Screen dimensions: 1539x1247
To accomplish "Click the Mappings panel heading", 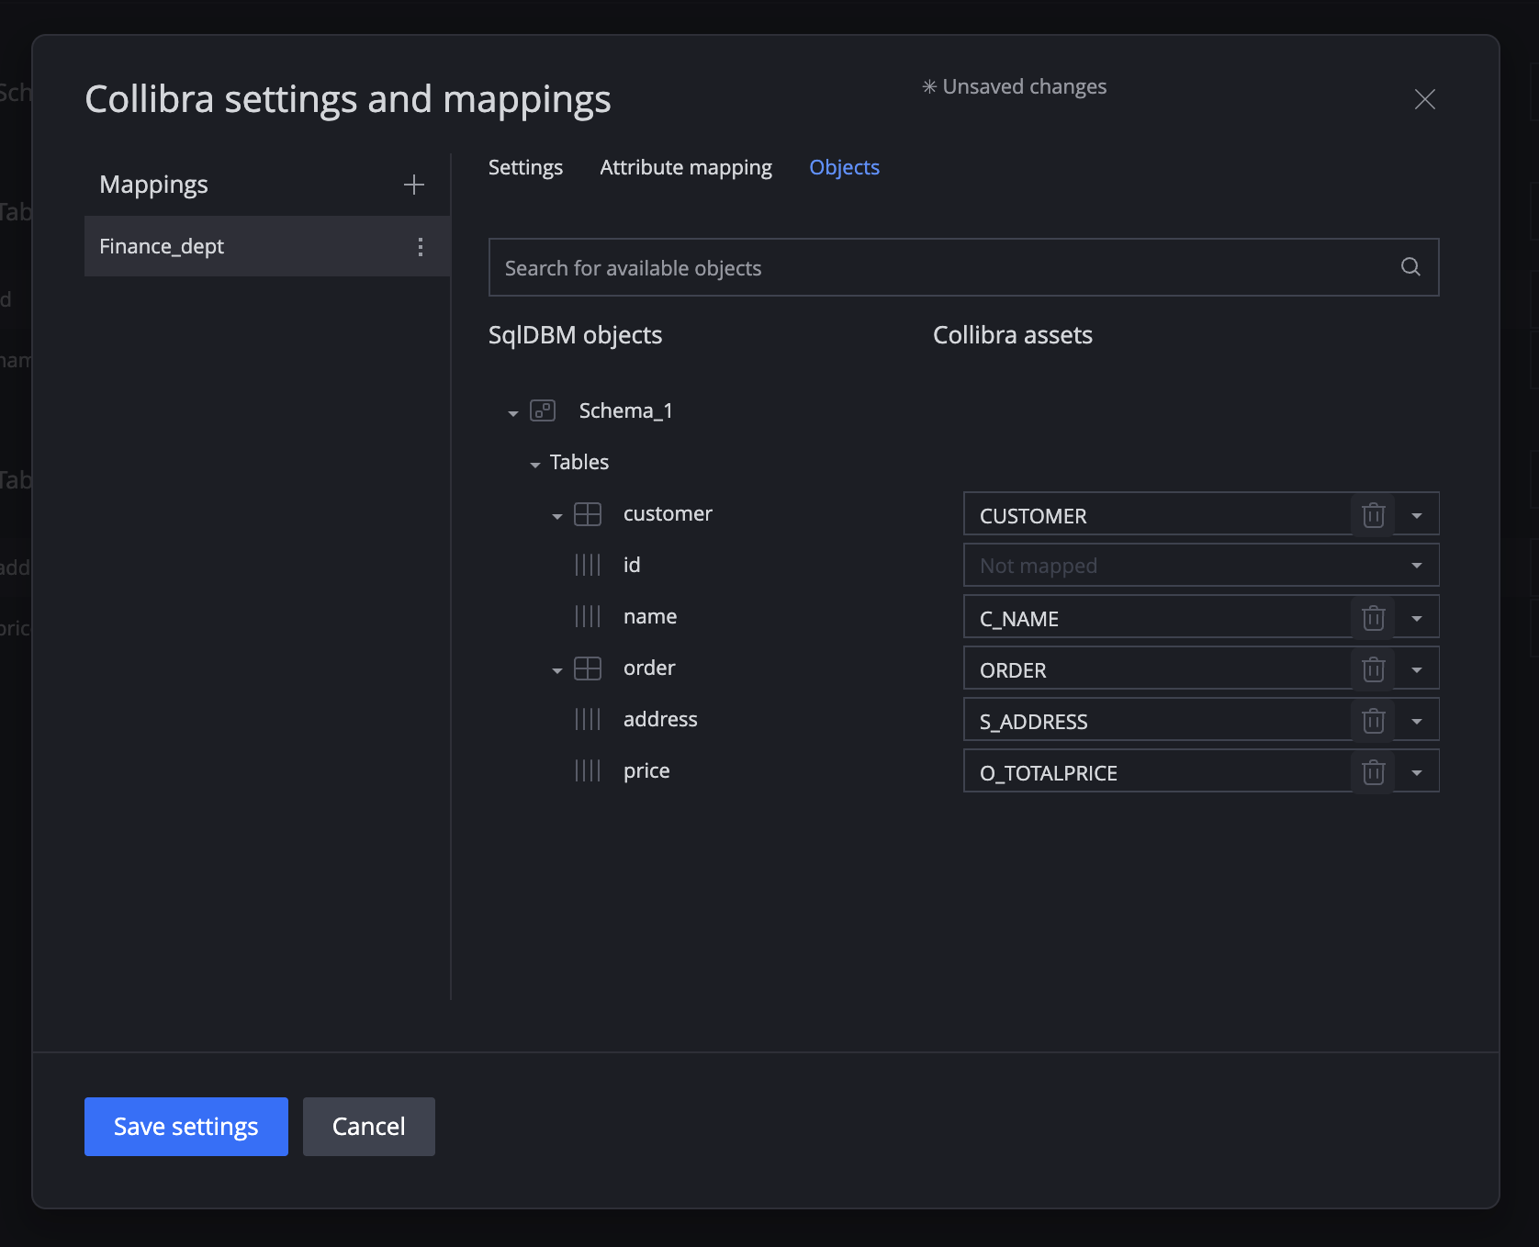I will pos(153,185).
